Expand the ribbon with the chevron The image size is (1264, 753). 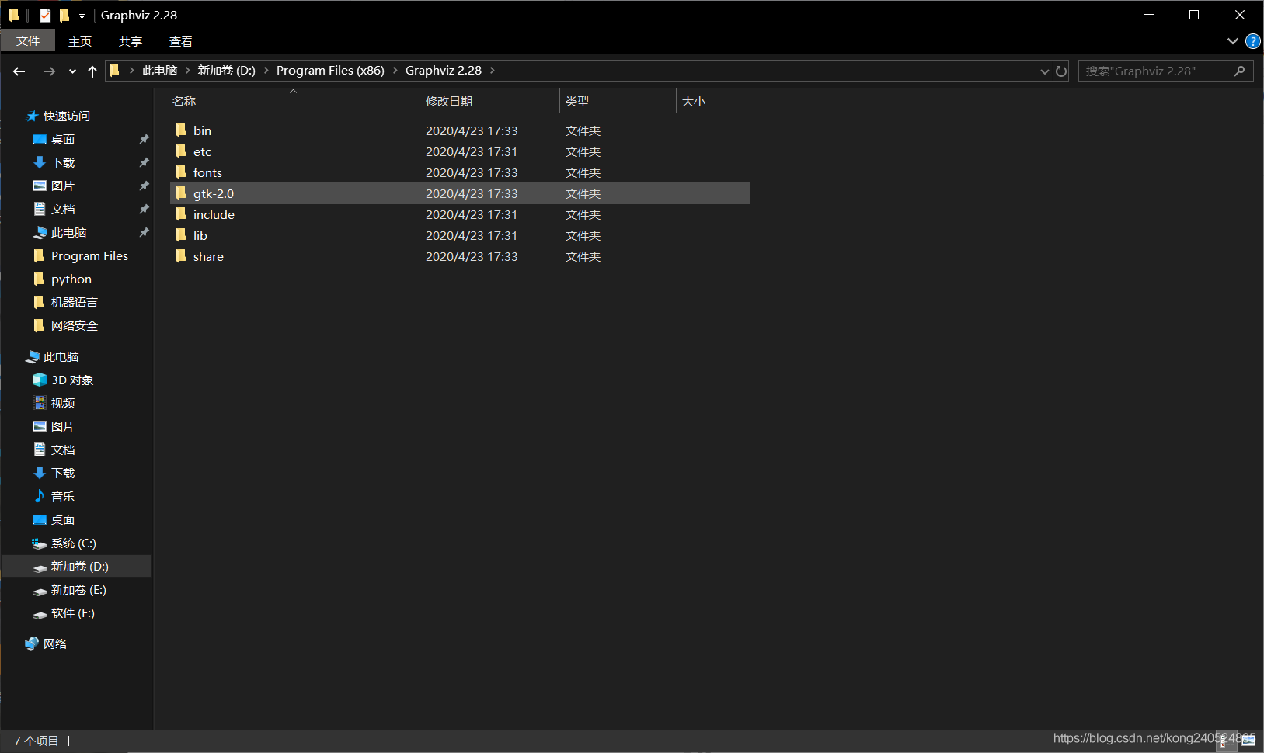point(1233,41)
